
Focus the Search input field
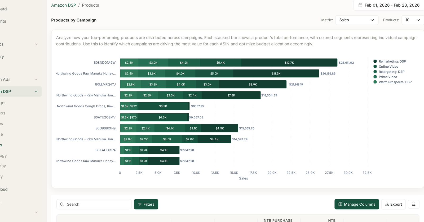[94, 204]
